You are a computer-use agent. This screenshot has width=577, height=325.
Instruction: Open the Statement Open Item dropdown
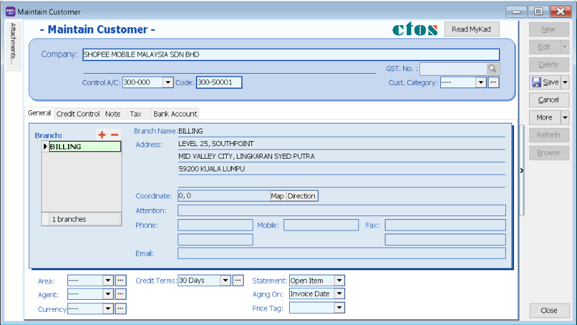point(340,281)
